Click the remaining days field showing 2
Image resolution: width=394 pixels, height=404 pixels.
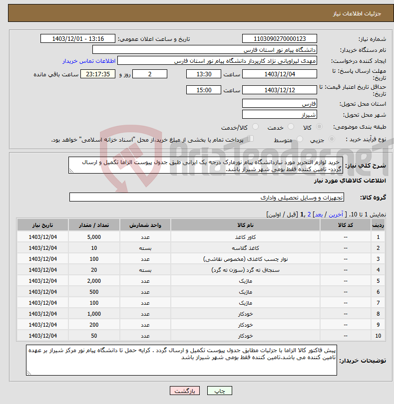click(150, 74)
